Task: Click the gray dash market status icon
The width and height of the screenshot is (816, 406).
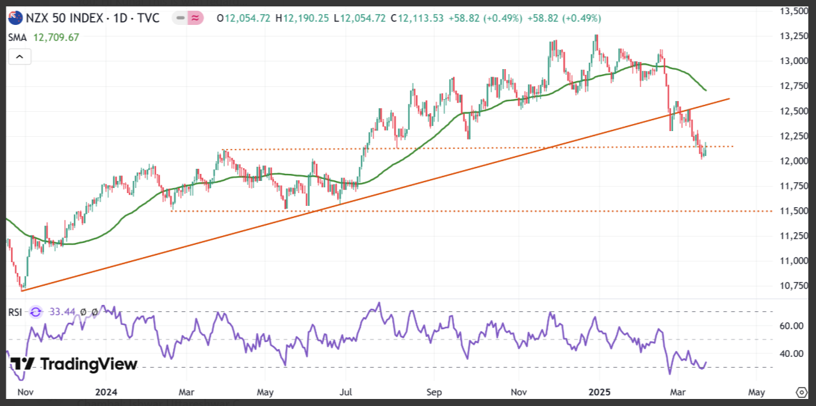Action: (x=181, y=19)
